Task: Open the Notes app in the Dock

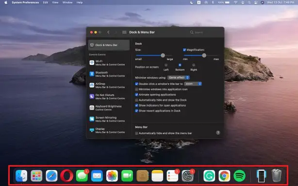Action: click(157, 176)
